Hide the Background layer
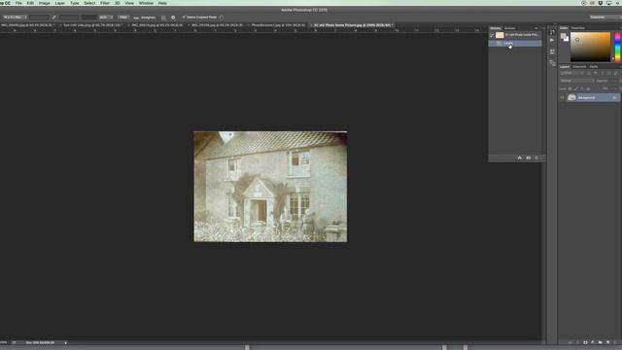This screenshot has width=622, height=350. [562, 97]
